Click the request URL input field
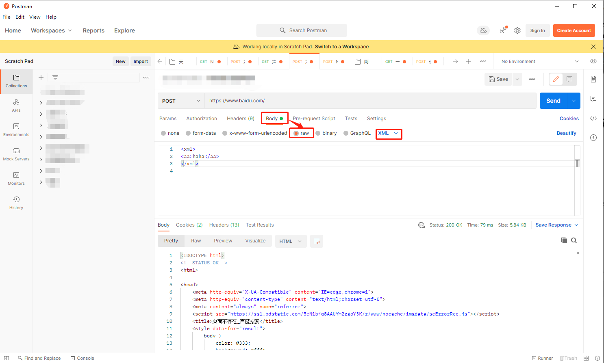Image resolution: width=604 pixels, height=363 pixels. click(x=370, y=101)
